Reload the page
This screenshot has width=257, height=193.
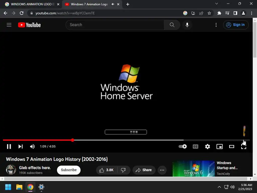(x=22, y=13)
